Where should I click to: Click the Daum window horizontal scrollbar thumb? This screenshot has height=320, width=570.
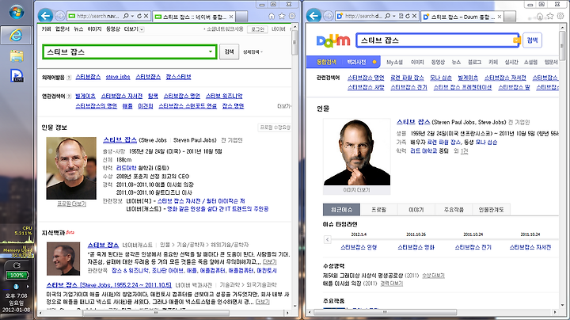coord(385,312)
